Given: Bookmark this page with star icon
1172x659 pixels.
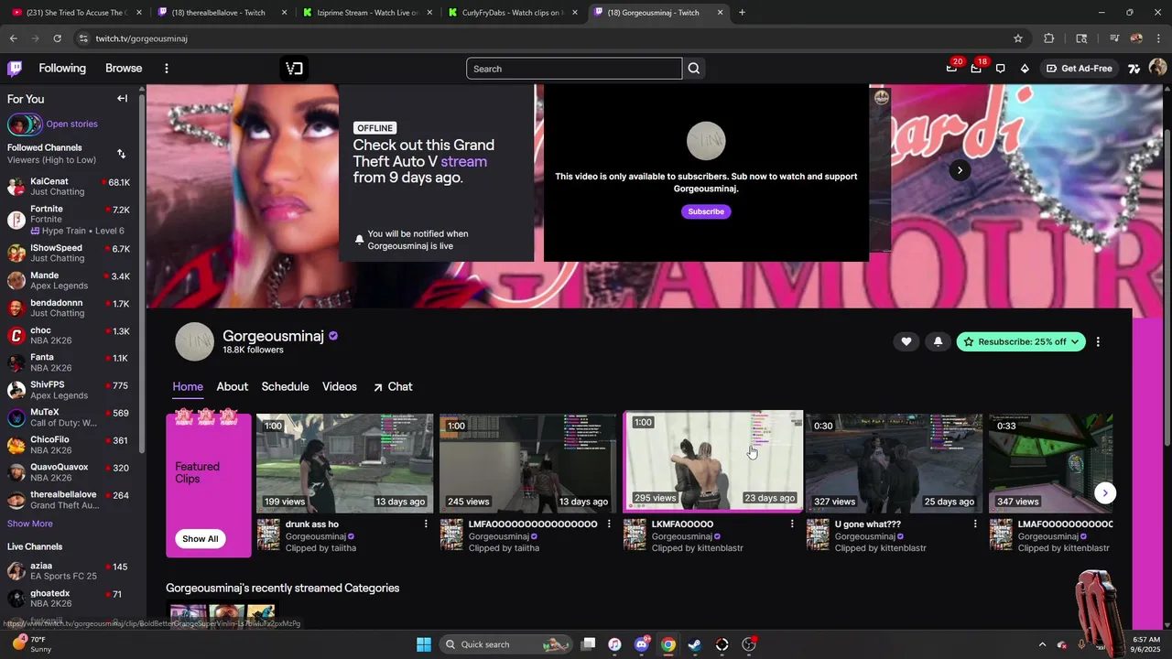Looking at the screenshot, I should (1017, 38).
